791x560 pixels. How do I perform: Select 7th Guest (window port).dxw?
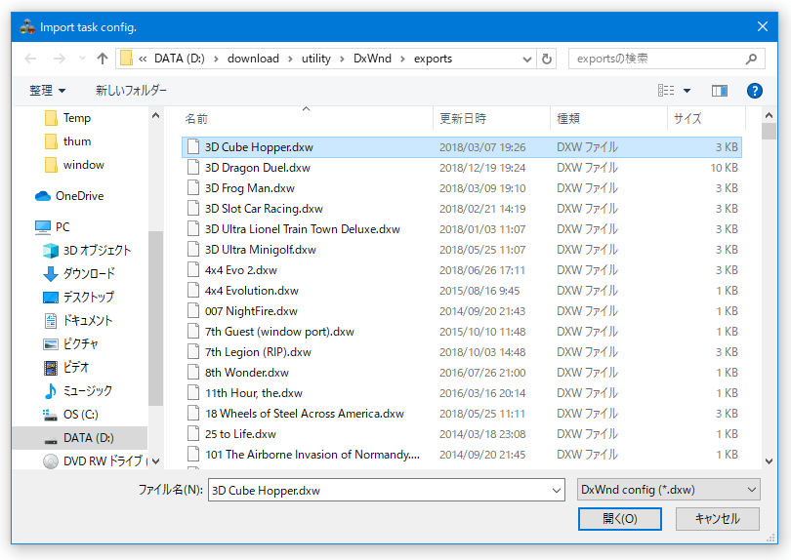462,332
